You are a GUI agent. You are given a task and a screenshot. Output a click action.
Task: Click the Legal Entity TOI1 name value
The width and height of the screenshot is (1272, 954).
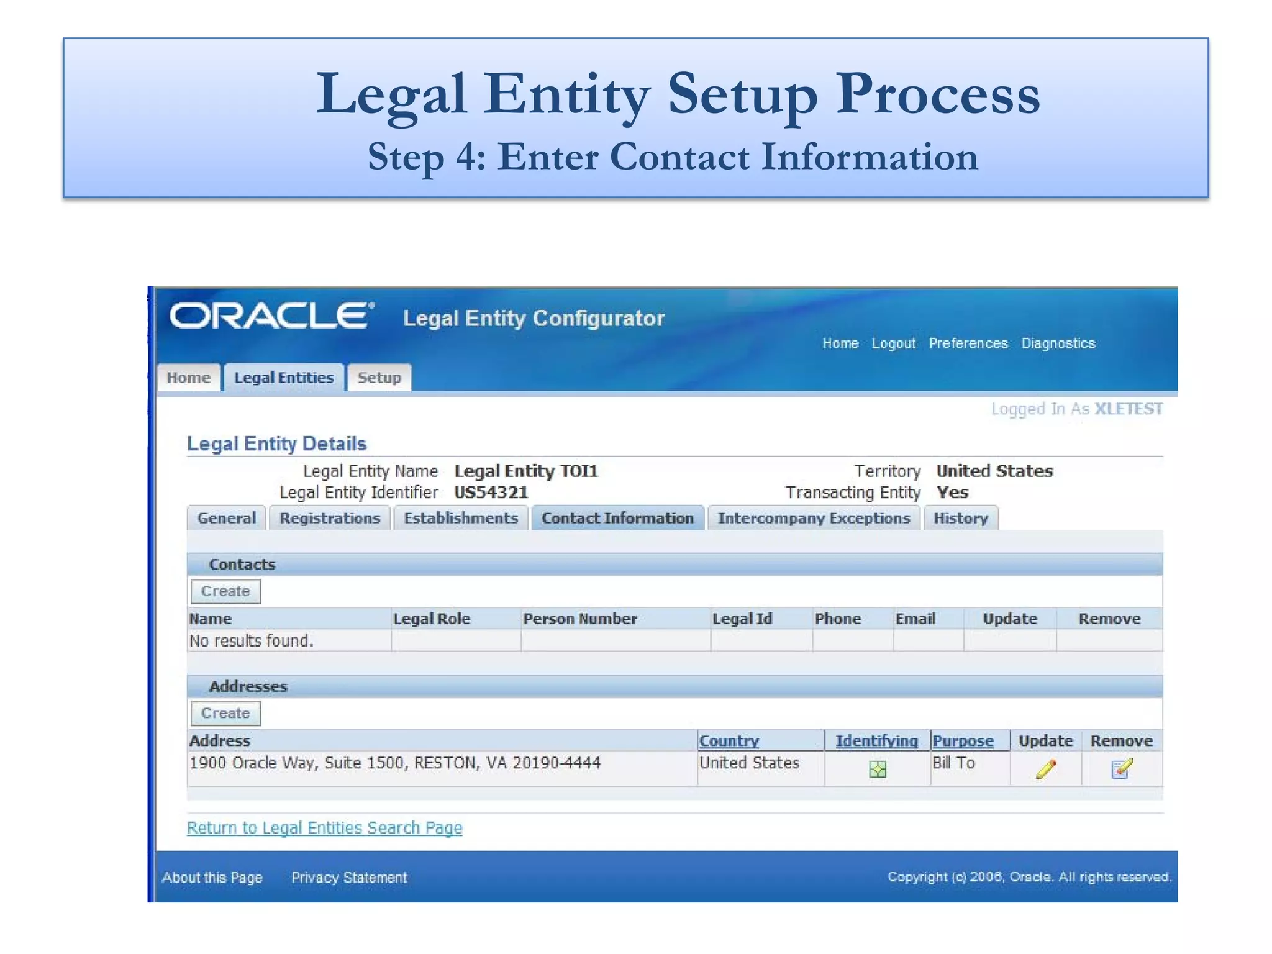tap(526, 471)
